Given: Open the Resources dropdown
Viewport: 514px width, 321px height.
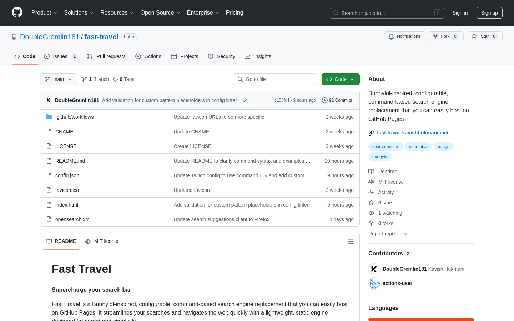Looking at the screenshot, I should [x=117, y=13].
